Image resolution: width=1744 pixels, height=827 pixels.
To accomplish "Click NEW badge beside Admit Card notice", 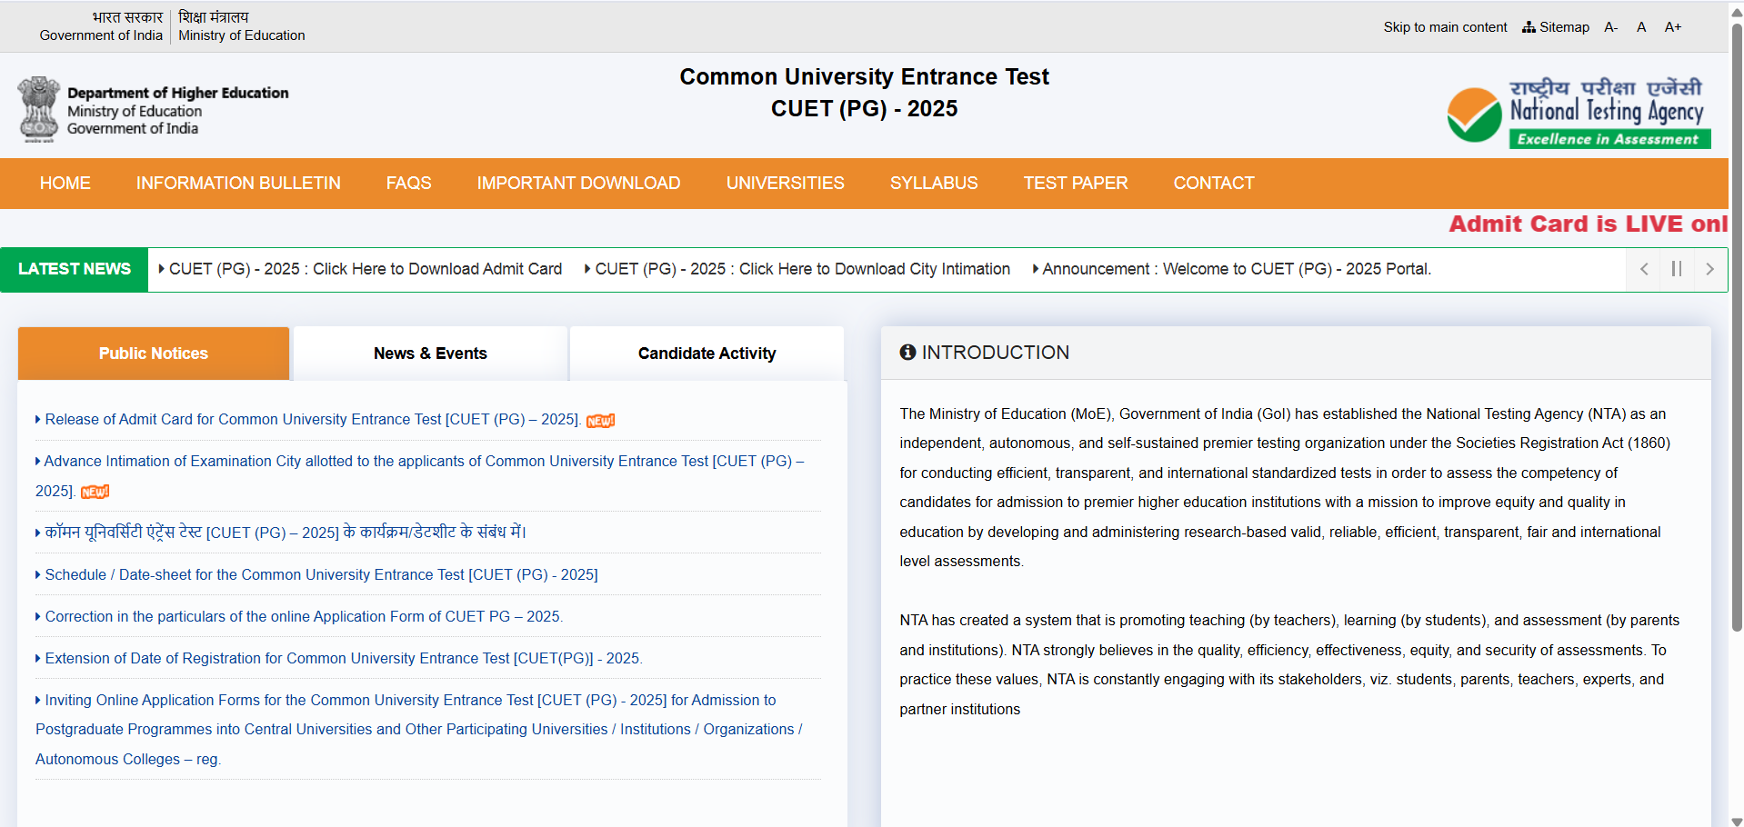I will tap(600, 421).
